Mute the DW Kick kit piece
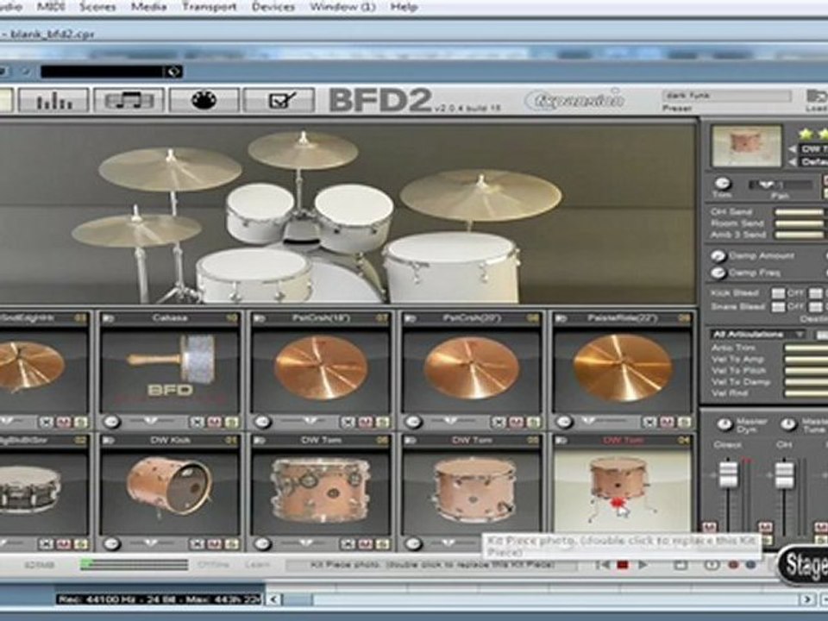 pyautogui.click(x=214, y=544)
